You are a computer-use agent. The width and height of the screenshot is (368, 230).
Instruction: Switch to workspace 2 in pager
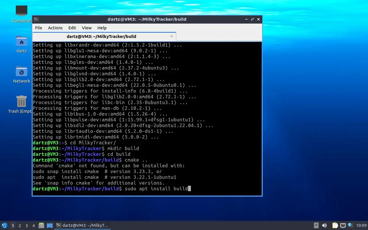pyautogui.click(x=20, y=226)
